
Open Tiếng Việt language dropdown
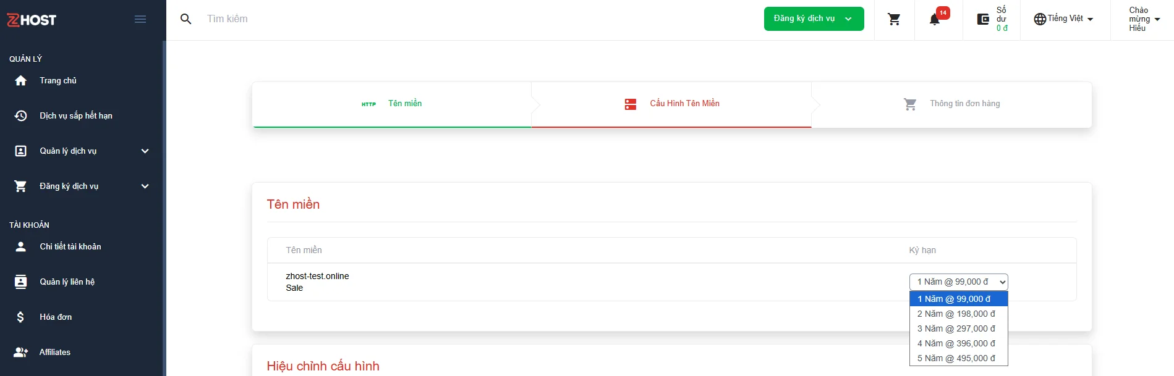1064,19
